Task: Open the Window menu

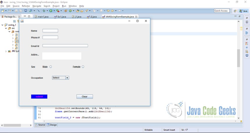Action: tap(73, 6)
